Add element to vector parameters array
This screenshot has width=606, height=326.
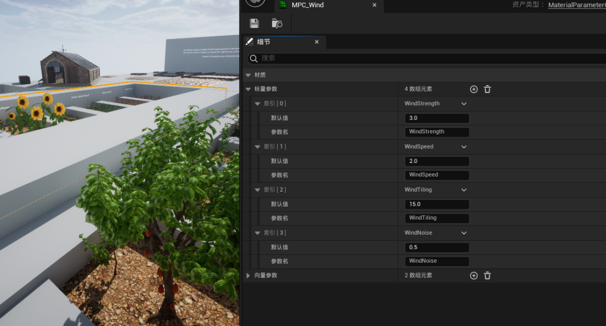[474, 276]
